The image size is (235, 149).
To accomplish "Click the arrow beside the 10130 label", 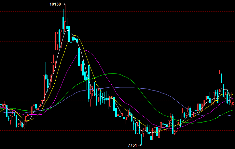I will (x=63, y=4).
